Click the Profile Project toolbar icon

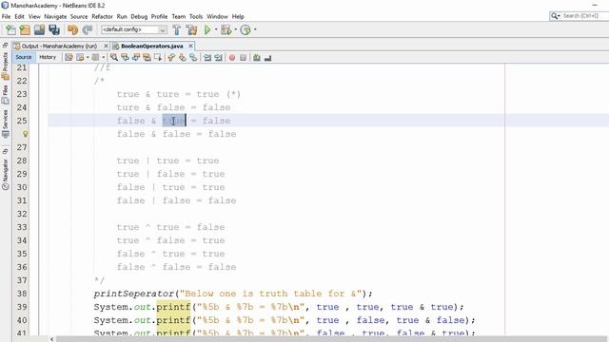[x=246, y=29]
